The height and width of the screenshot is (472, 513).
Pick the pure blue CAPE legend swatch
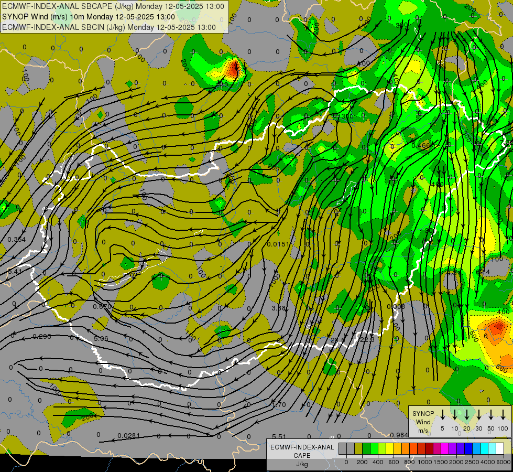coord(468,448)
